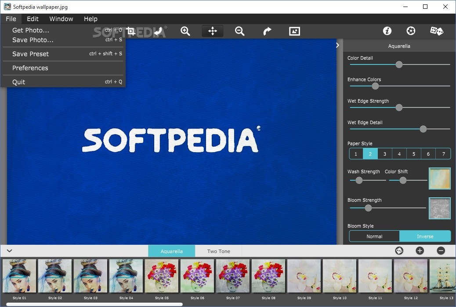
Task: Click the preset strip horizontal scrollbar
Action: [94, 304]
